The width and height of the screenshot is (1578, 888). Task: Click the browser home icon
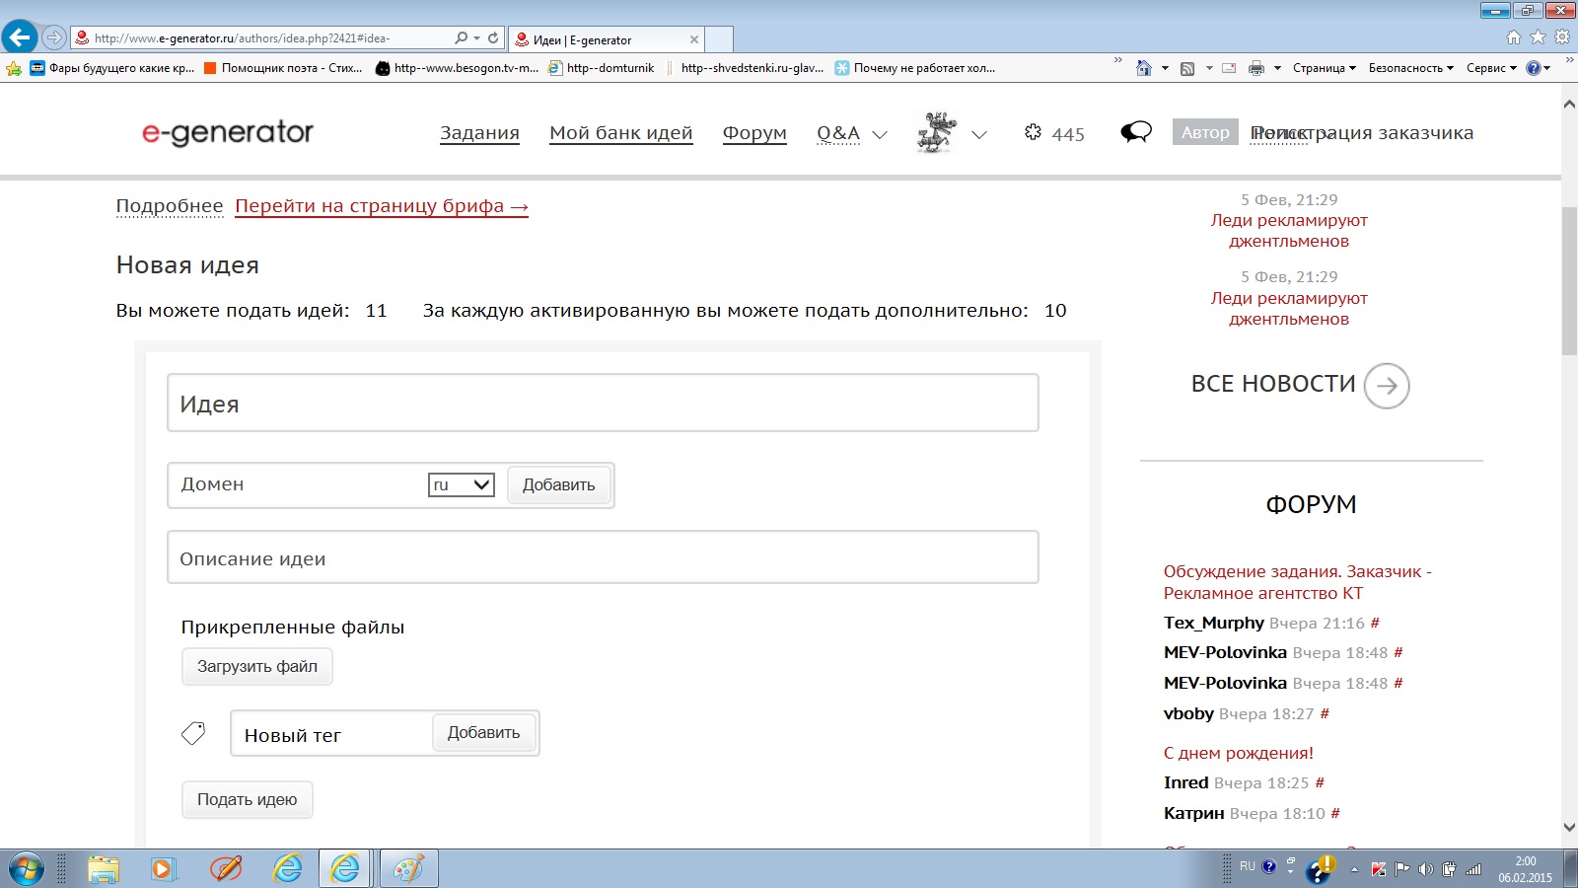pos(1513,37)
